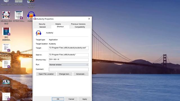This screenshot has width=180, height=101.
Task: Switch to the General tab
Action: coord(42,27)
